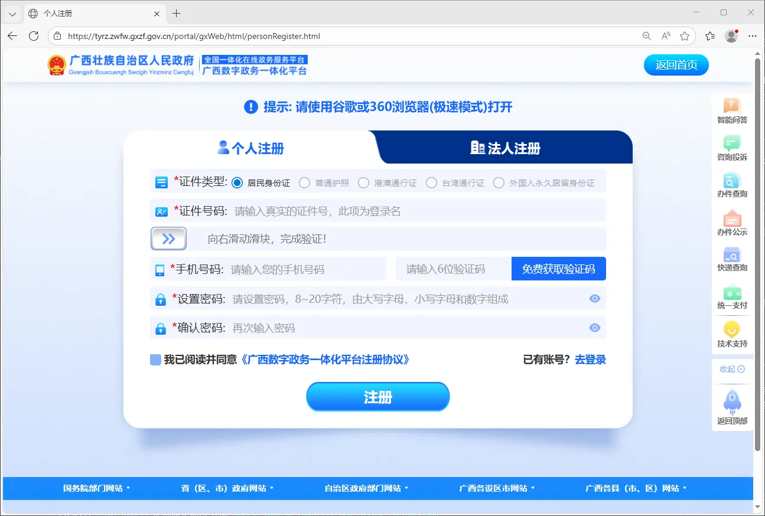Screen dimensions: 765x516
Task: Select 台湾通行证 as certificate type
Action: click(432, 182)
